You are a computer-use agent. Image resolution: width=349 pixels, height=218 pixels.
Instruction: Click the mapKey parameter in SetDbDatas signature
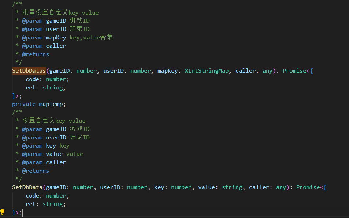(167, 71)
